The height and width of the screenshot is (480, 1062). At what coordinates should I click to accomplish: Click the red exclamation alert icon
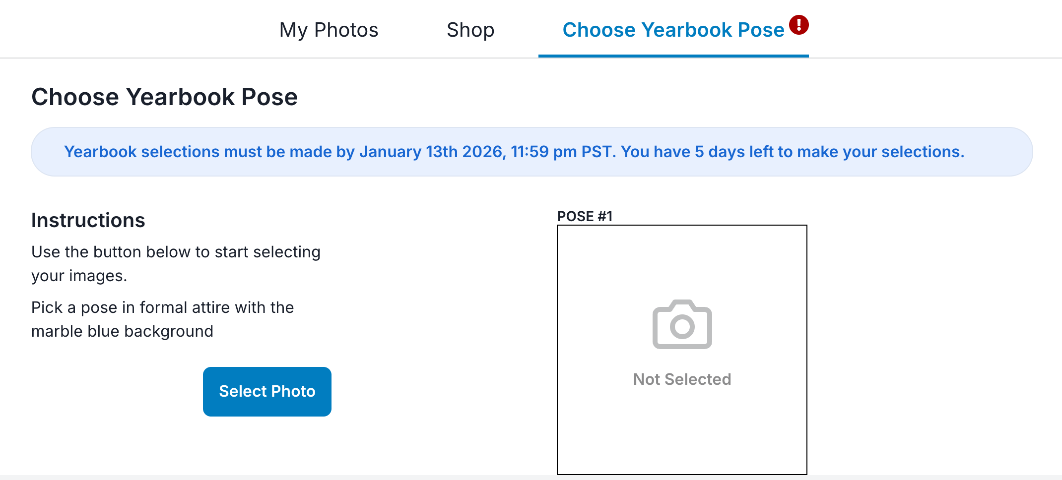799,24
